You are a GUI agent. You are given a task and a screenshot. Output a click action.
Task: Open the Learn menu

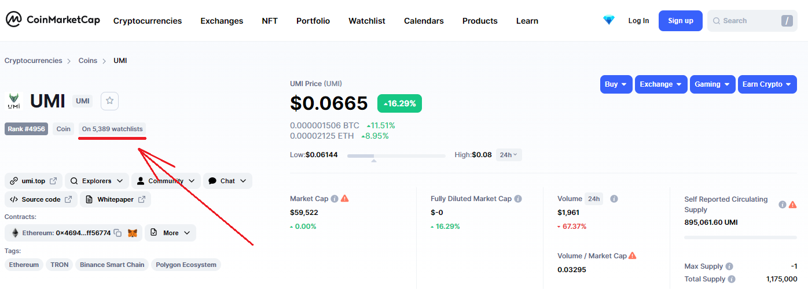527,21
